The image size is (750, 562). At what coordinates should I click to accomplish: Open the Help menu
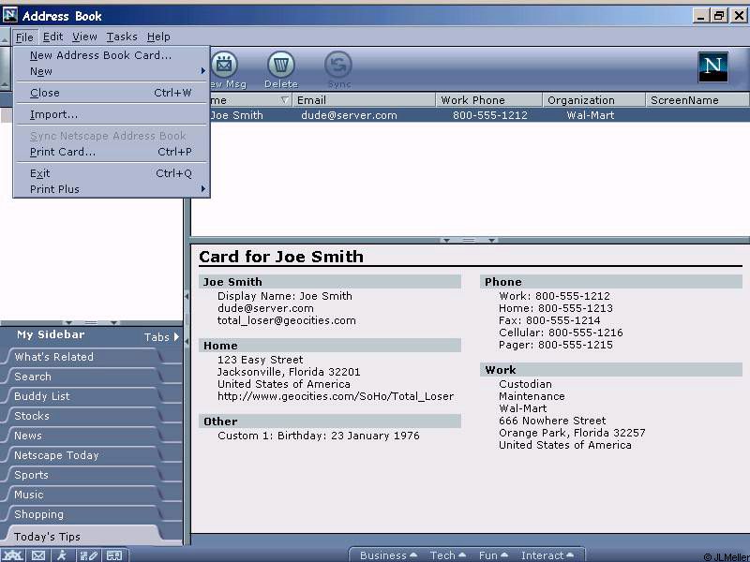158,37
